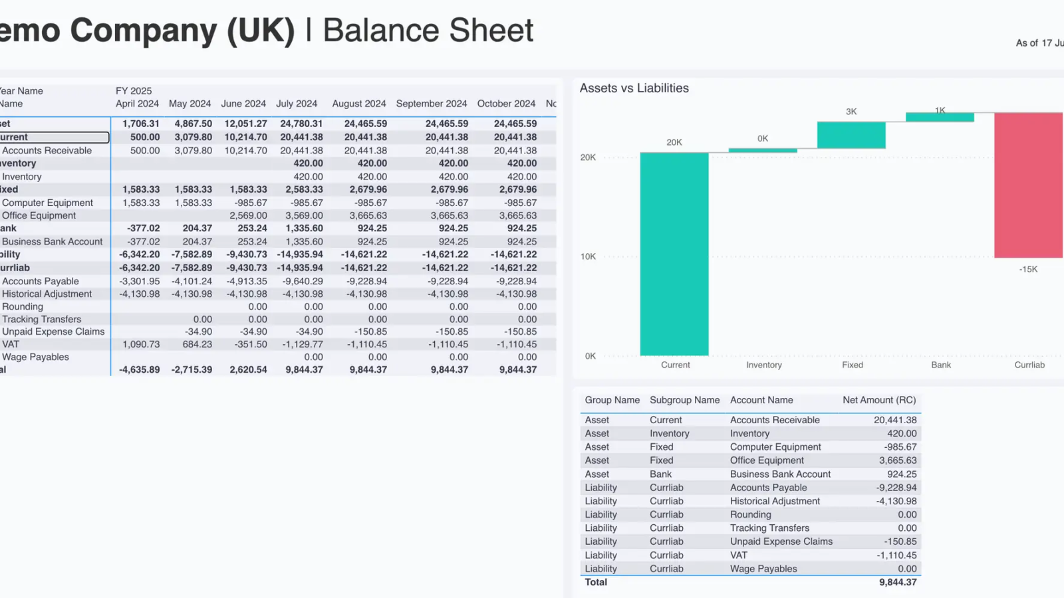Click the Business Bank Account row label in matrix

click(x=52, y=242)
